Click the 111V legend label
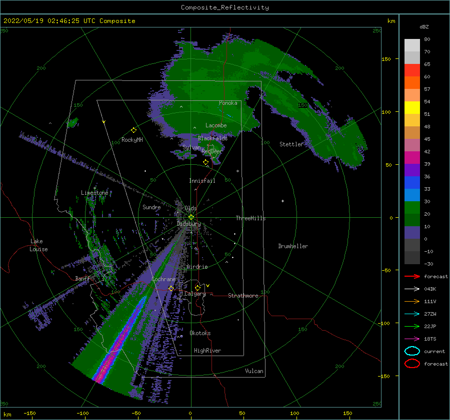 tap(430, 301)
